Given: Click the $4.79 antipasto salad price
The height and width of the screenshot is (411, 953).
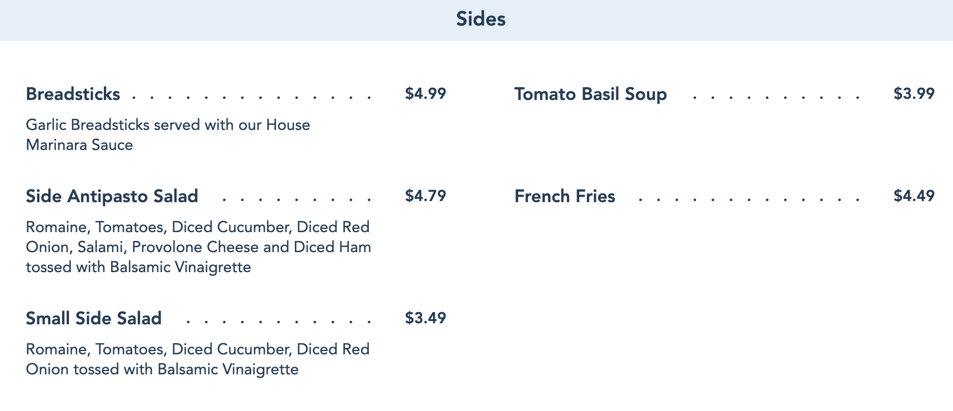Looking at the screenshot, I should [425, 196].
